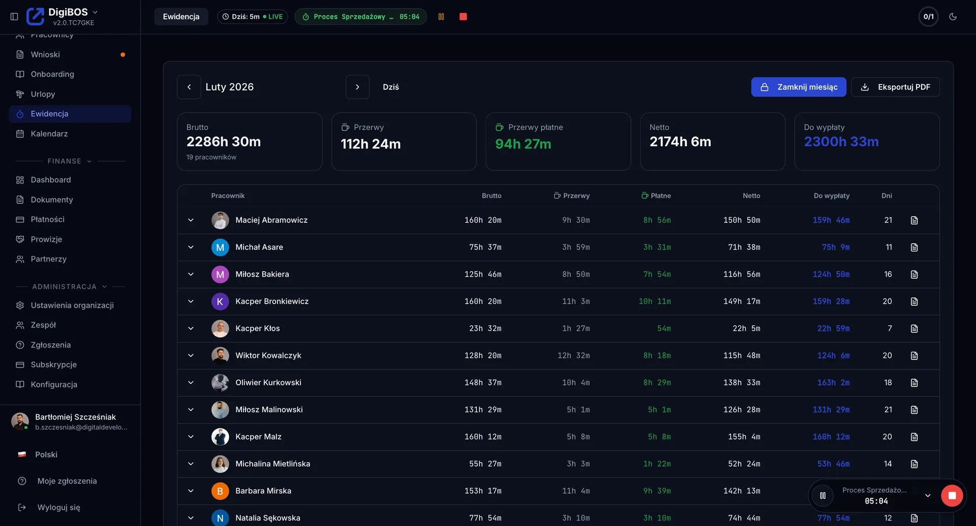Open the 0/1 progress indicator
Viewport: 976px width, 526px height.
coord(928,17)
